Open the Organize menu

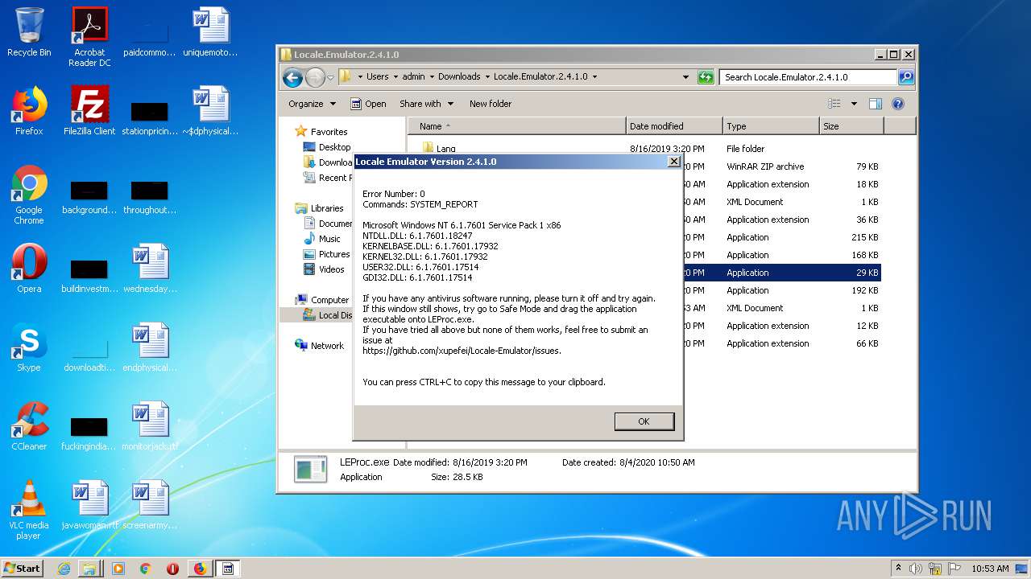pyautogui.click(x=312, y=104)
